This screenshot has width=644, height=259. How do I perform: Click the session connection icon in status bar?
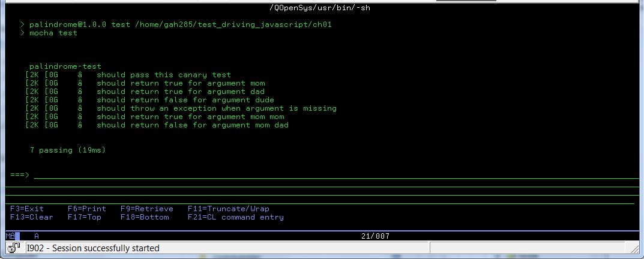point(14,248)
